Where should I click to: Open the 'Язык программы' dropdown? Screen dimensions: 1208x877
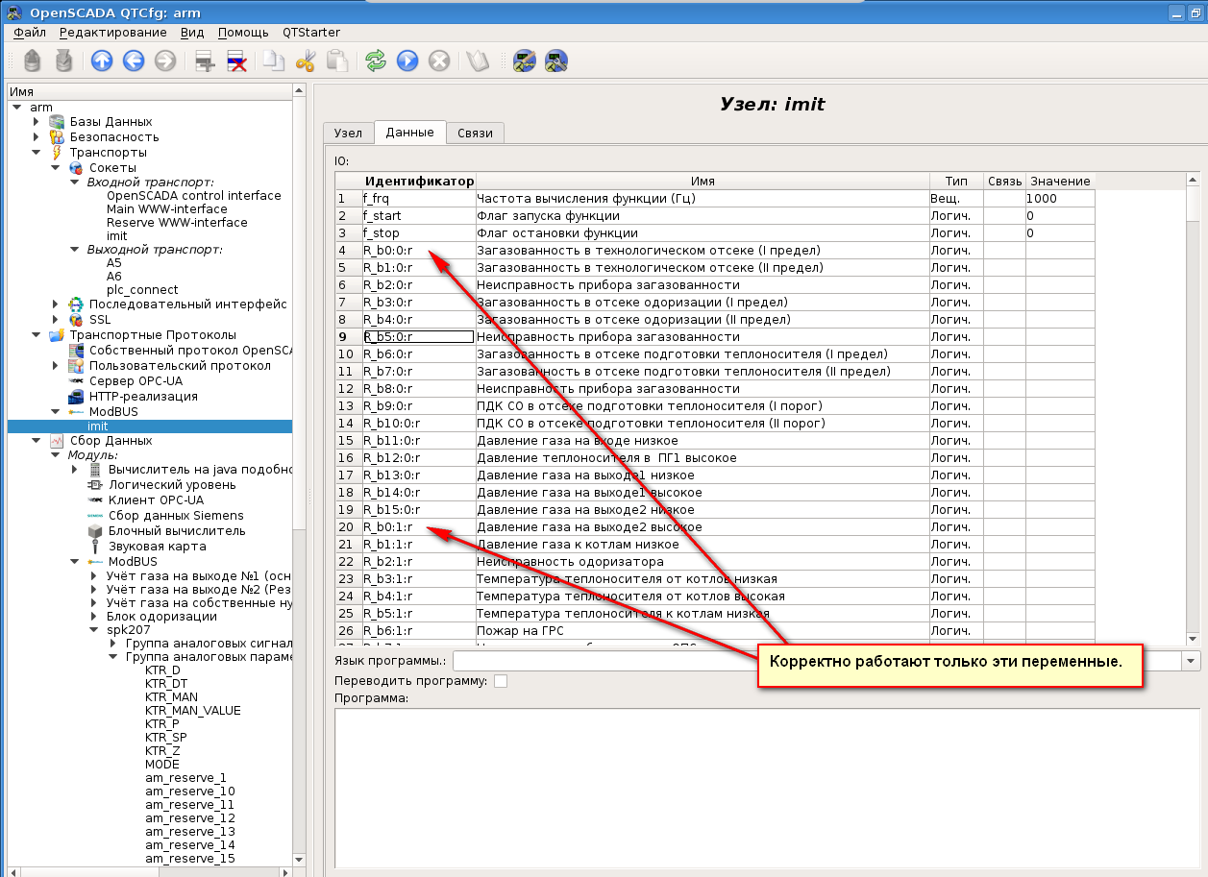[x=1191, y=661]
